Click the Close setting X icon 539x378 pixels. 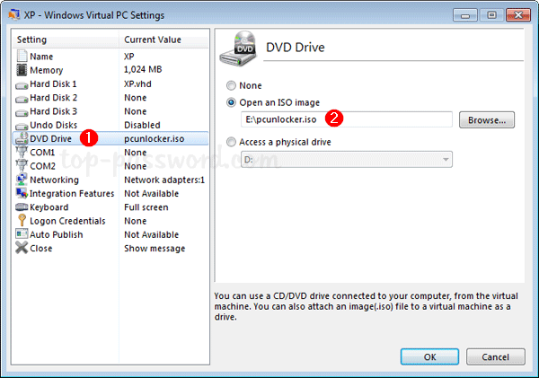(x=22, y=248)
